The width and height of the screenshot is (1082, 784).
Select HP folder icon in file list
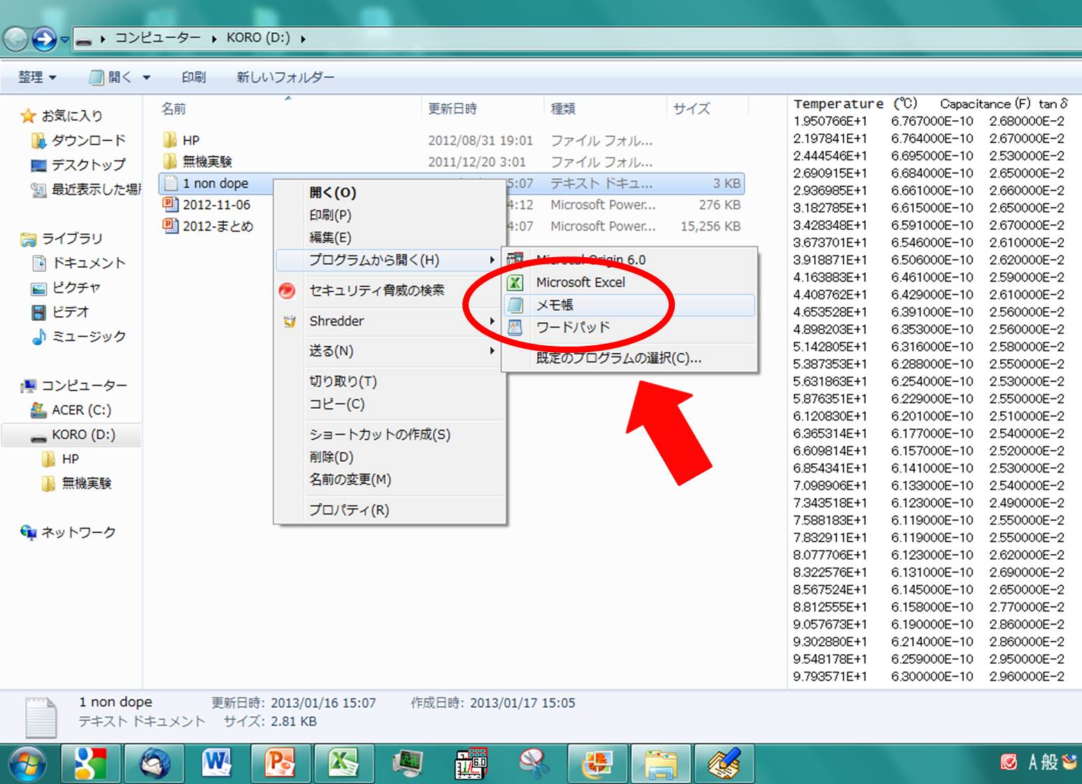click(170, 140)
